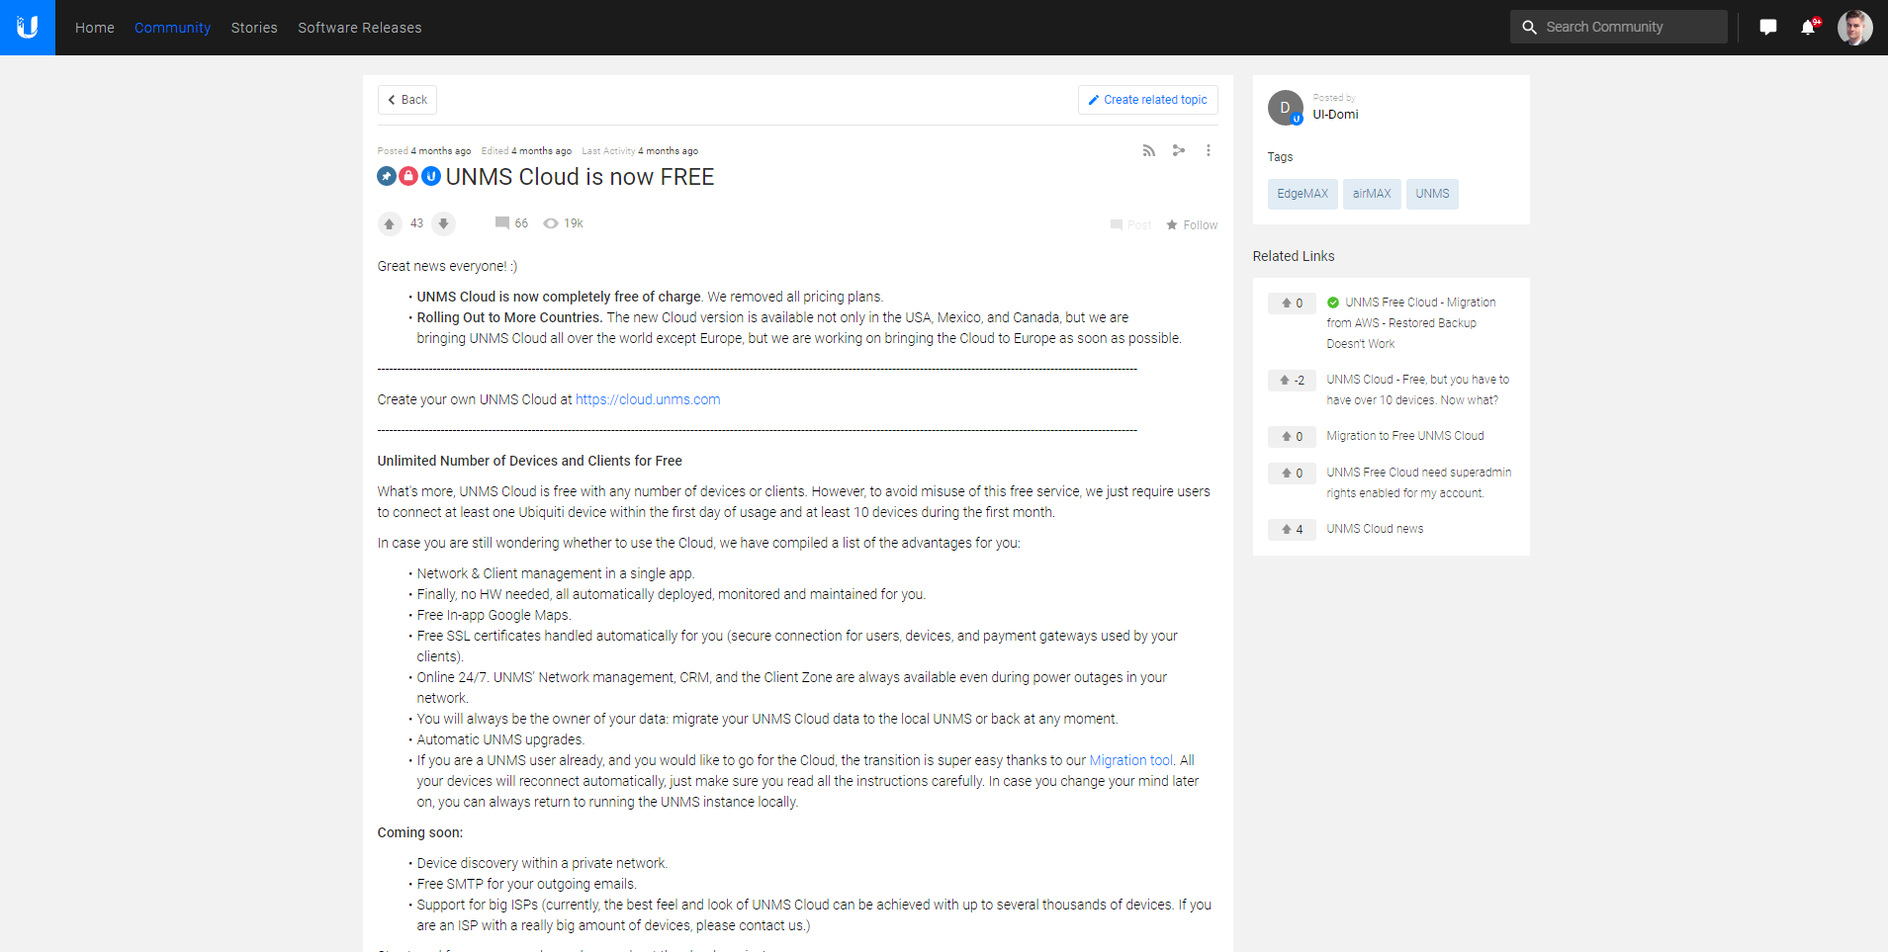Click the vote count 43
The image size is (1888, 952).
(416, 223)
